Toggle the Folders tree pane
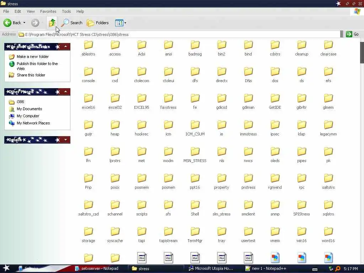This screenshot has height=273, width=364. [x=98, y=23]
